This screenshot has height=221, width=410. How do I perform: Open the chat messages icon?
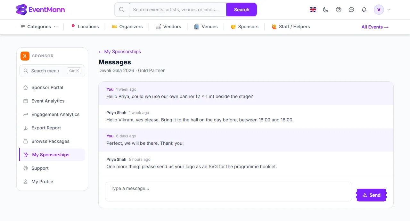click(x=351, y=10)
